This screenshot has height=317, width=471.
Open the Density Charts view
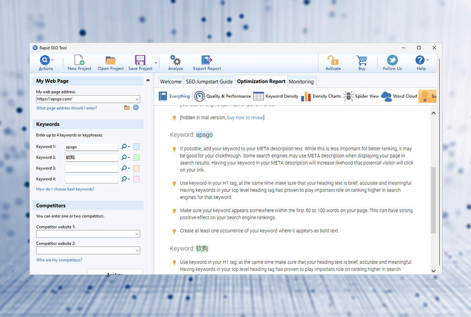(x=321, y=96)
